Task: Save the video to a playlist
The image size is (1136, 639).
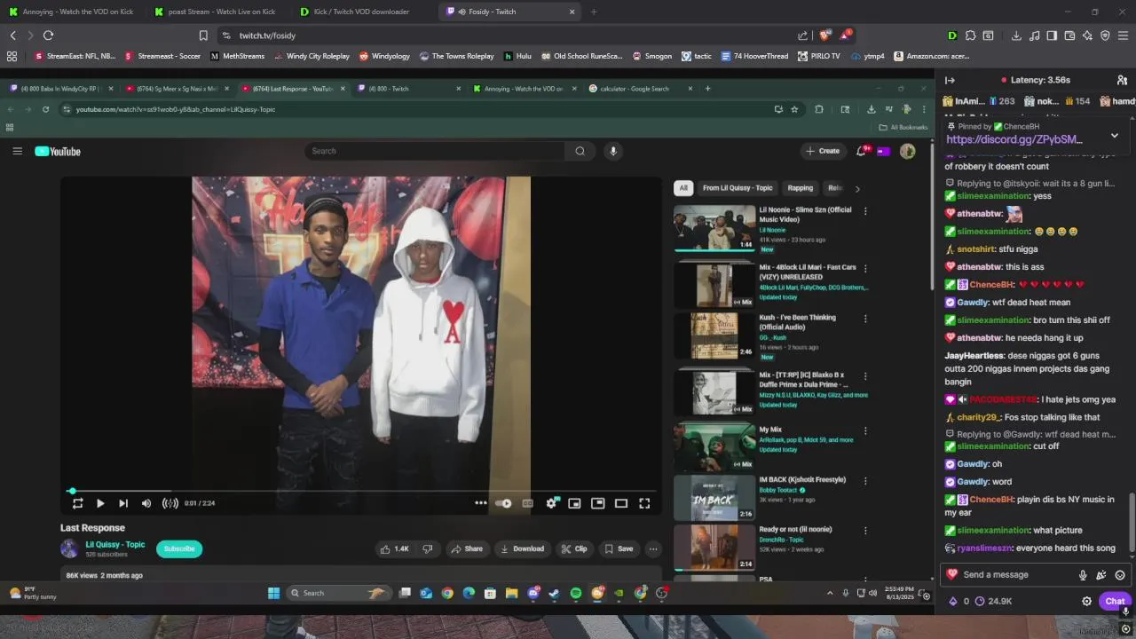Action: pyautogui.click(x=619, y=548)
